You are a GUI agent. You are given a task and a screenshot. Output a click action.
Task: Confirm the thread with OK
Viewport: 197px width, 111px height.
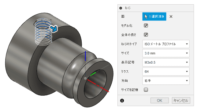click(x=160, y=101)
